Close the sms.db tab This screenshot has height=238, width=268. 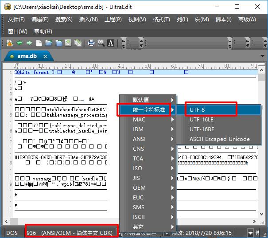click(45, 56)
